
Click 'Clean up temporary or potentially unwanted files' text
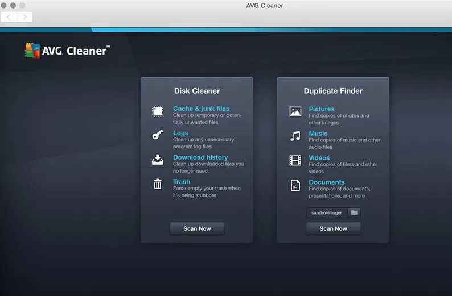pos(207,119)
